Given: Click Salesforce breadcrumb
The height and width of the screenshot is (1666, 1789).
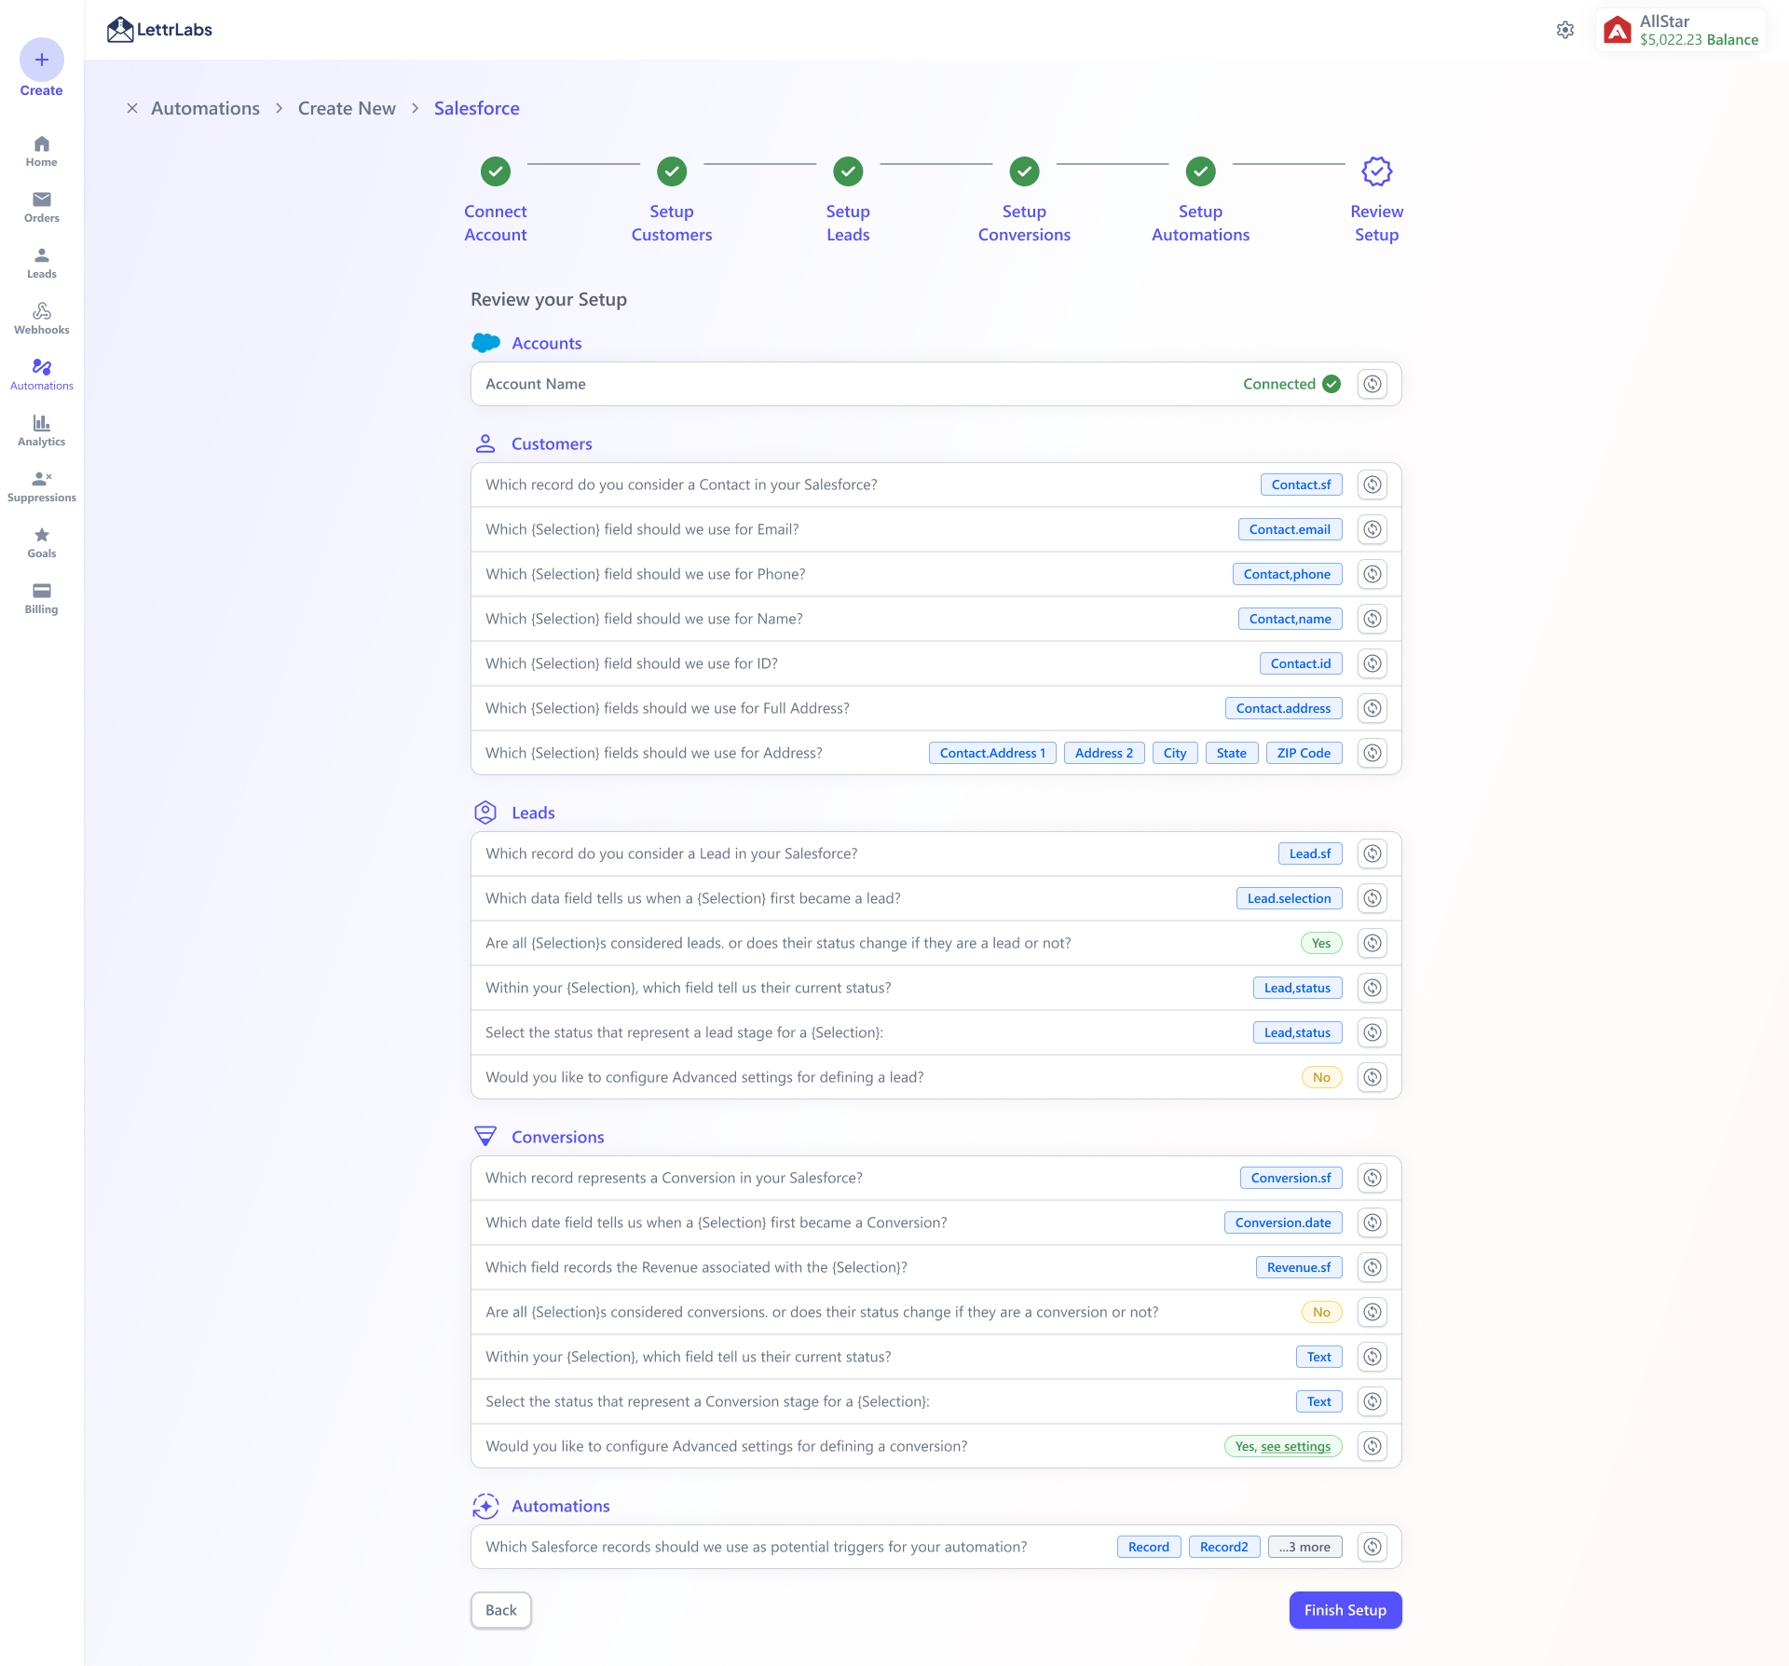Looking at the screenshot, I should (477, 108).
